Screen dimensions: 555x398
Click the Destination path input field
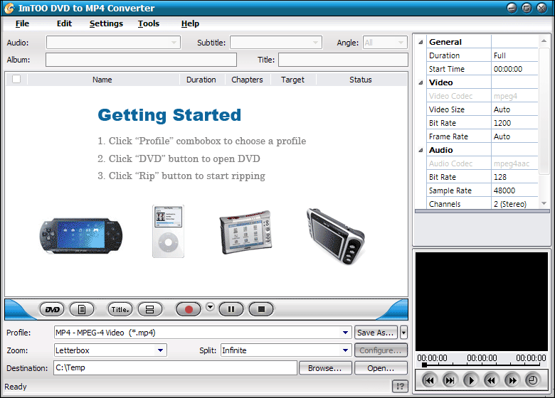pyautogui.click(x=174, y=368)
